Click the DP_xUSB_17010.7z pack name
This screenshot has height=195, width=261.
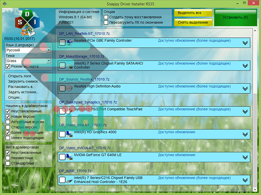click(x=75, y=171)
